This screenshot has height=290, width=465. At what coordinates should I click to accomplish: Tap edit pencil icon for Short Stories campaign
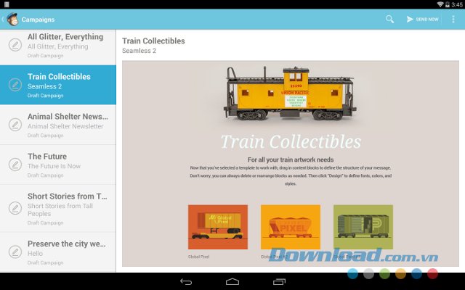point(15,208)
